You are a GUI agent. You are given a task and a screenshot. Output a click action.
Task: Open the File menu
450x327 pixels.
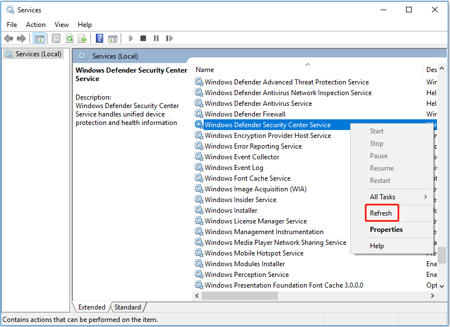[12, 25]
